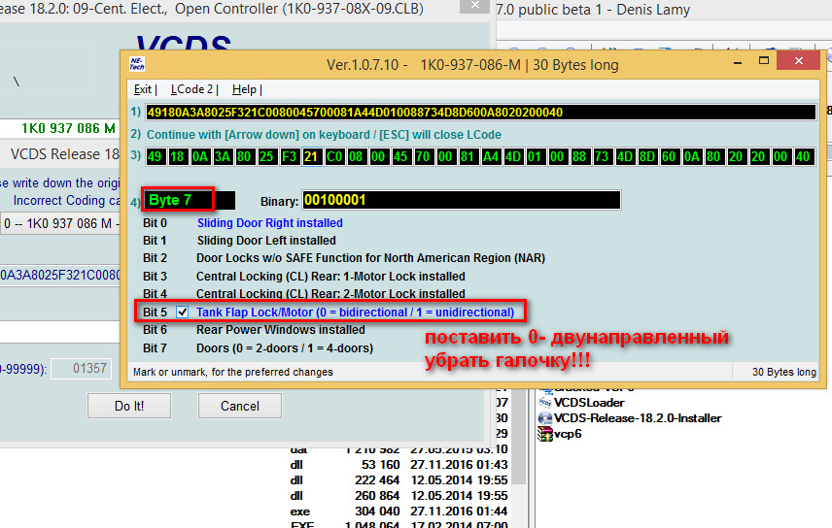Maximize the LCode window
The image size is (832, 528).
point(764,61)
